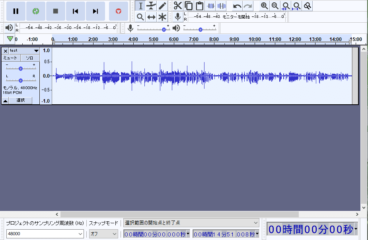Select the Draw pencil tool
Image resolution: width=368 pixels, height=240 pixels.
162,6
